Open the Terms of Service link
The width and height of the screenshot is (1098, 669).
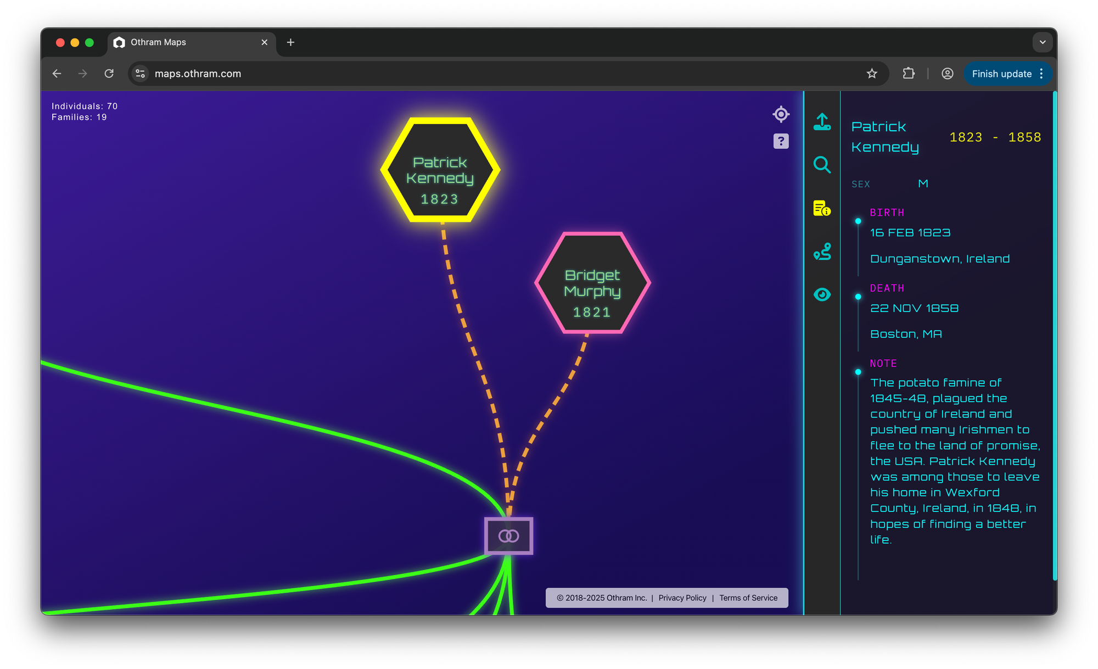[x=748, y=598]
